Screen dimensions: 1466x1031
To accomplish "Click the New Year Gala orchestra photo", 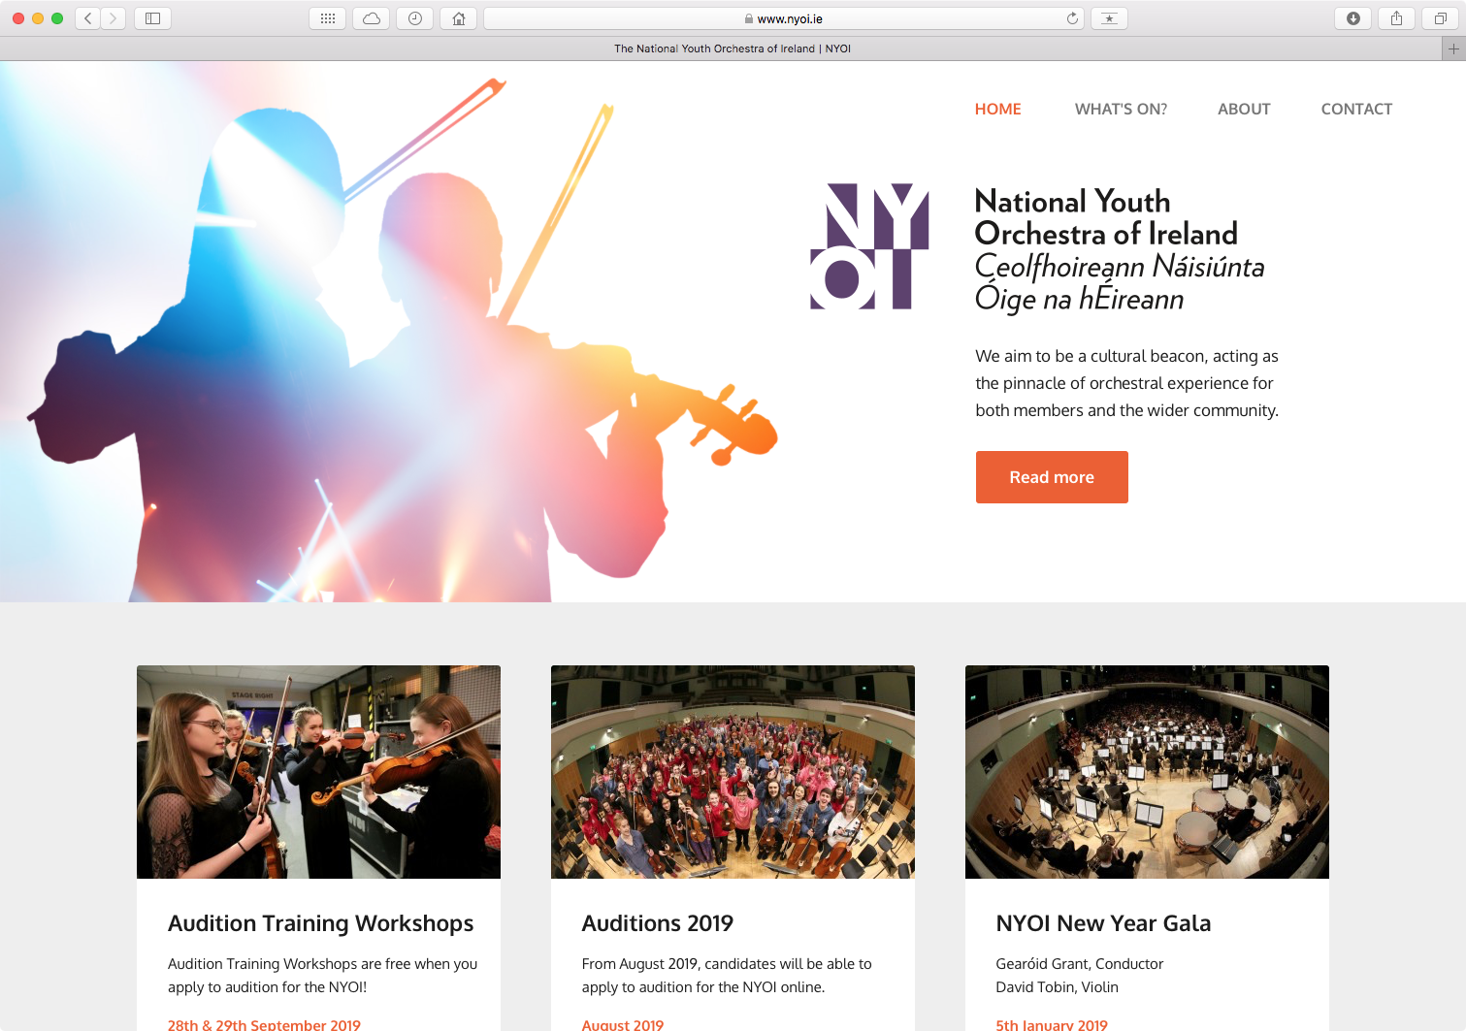I will (x=1147, y=772).
